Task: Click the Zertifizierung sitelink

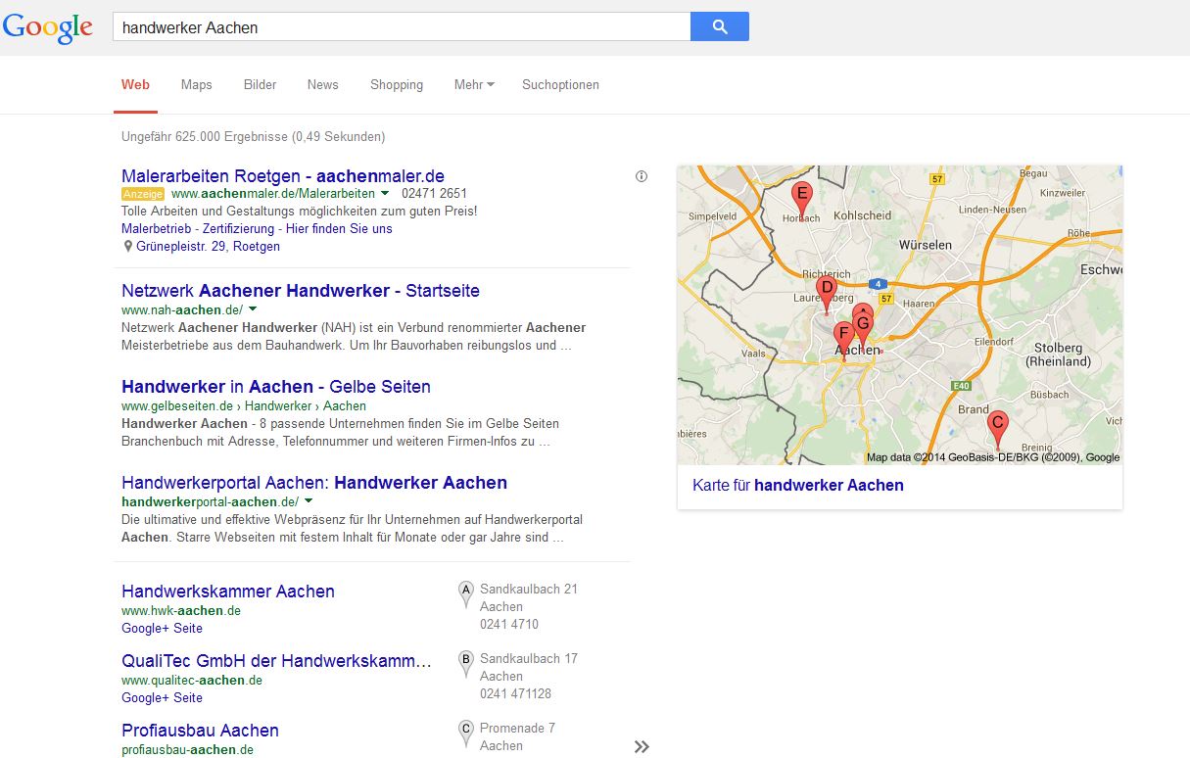Action: pos(239,228)
